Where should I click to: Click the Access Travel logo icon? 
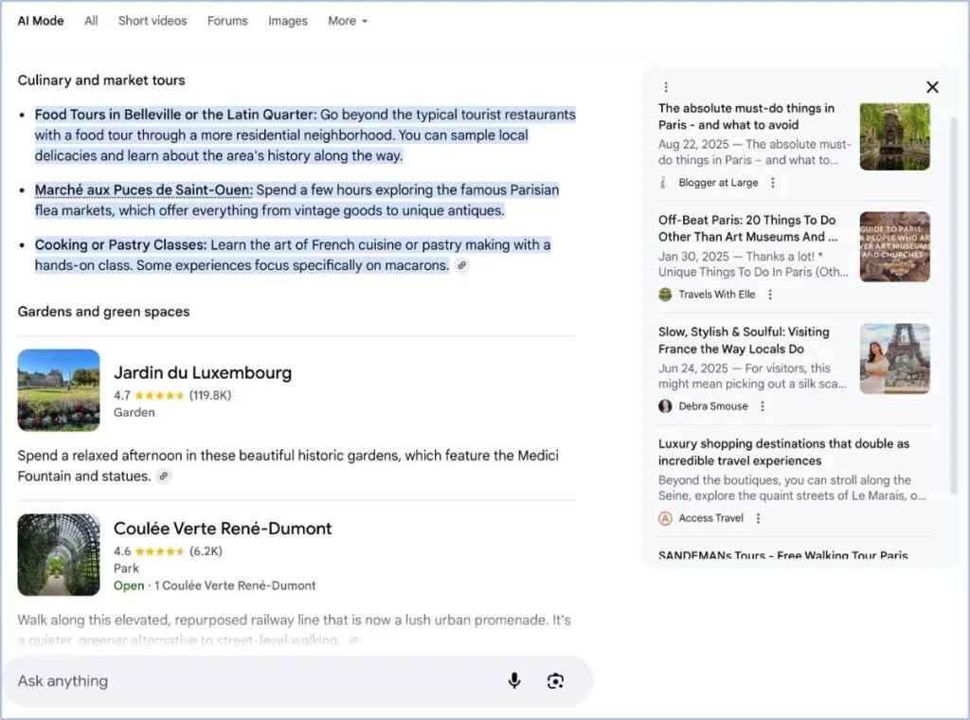(665, 518)
